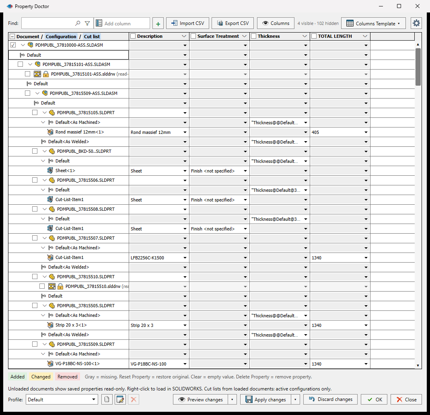The height and width of the screenshot is (415, 430).
Task: Collapse the PDMPUBL_37815509-ASS.SLDASM node
Action: click(37, 93)
